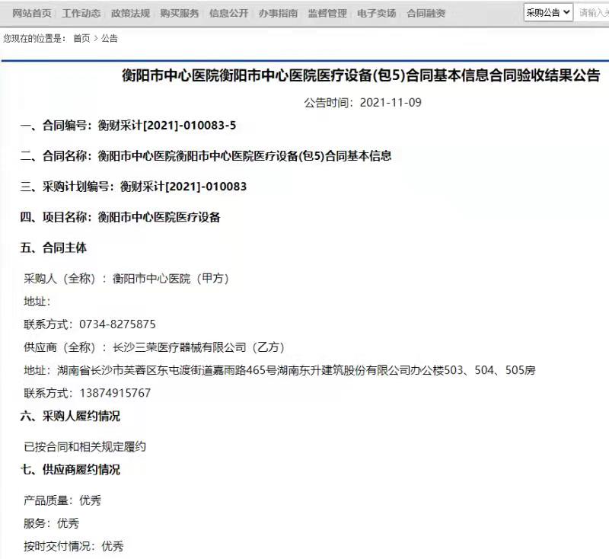Go to 政策法规 section

(130, 14)
